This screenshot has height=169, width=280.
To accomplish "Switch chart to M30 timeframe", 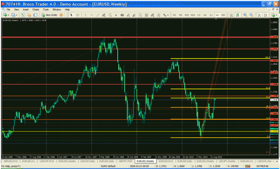I will pos(193,15).
